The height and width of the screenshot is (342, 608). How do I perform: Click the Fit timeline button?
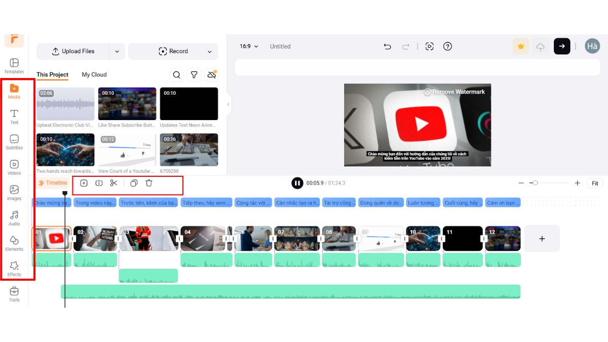(595, 183)
